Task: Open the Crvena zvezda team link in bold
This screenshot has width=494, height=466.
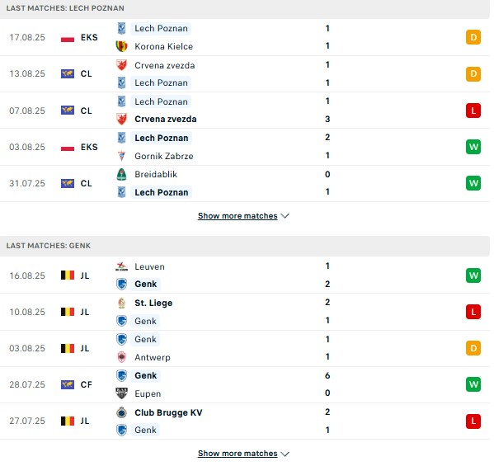Action: pyautogui.click(x=166, y=119)
